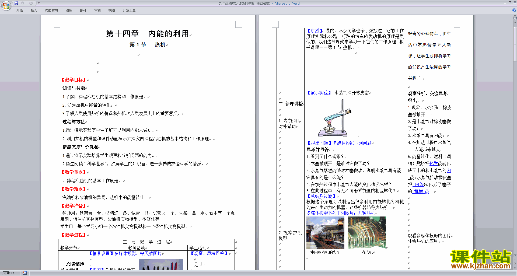Viewport: 517px width, 276px height.
Task: Click the 二.新课讲授 cell text
Action: click(x=291, y=104)
